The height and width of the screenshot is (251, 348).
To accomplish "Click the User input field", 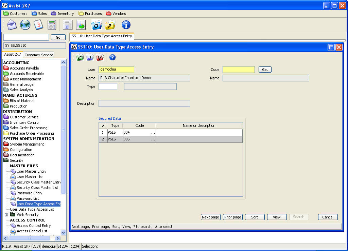I will [x=116, y=69].
